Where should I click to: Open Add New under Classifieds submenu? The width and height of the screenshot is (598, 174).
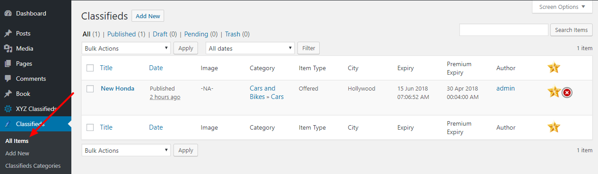coord(17,153)
